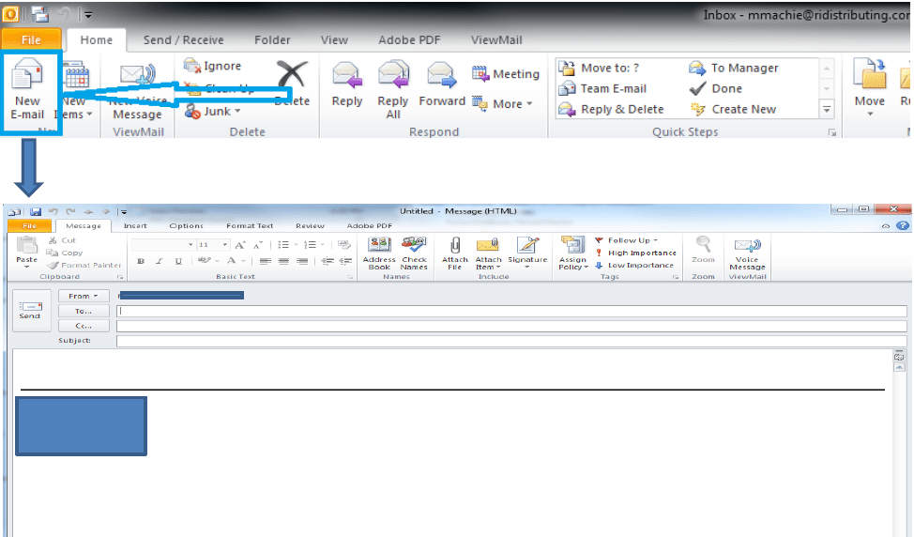Image resolution: width=914 pixels, height=537 pixels.
Task: Run the 'Move to: ?' quick step
Action: 599,69
